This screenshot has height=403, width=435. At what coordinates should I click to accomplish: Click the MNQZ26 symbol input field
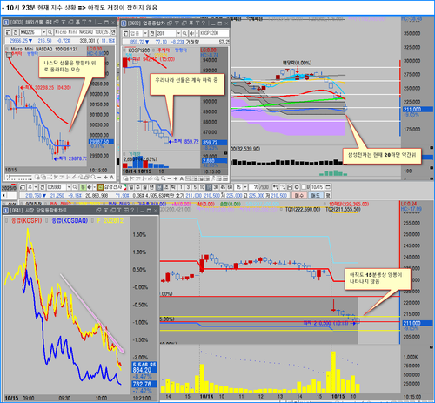click(30, 32)
